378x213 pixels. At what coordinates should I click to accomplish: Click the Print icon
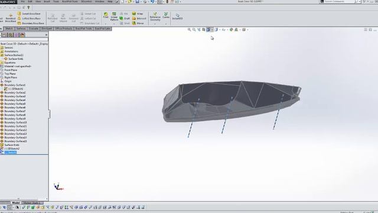click(x=145, y=1)
